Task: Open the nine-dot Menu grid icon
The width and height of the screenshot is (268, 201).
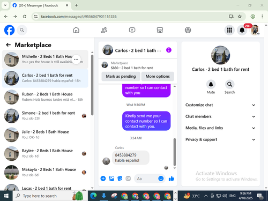Action: (229, 30)
